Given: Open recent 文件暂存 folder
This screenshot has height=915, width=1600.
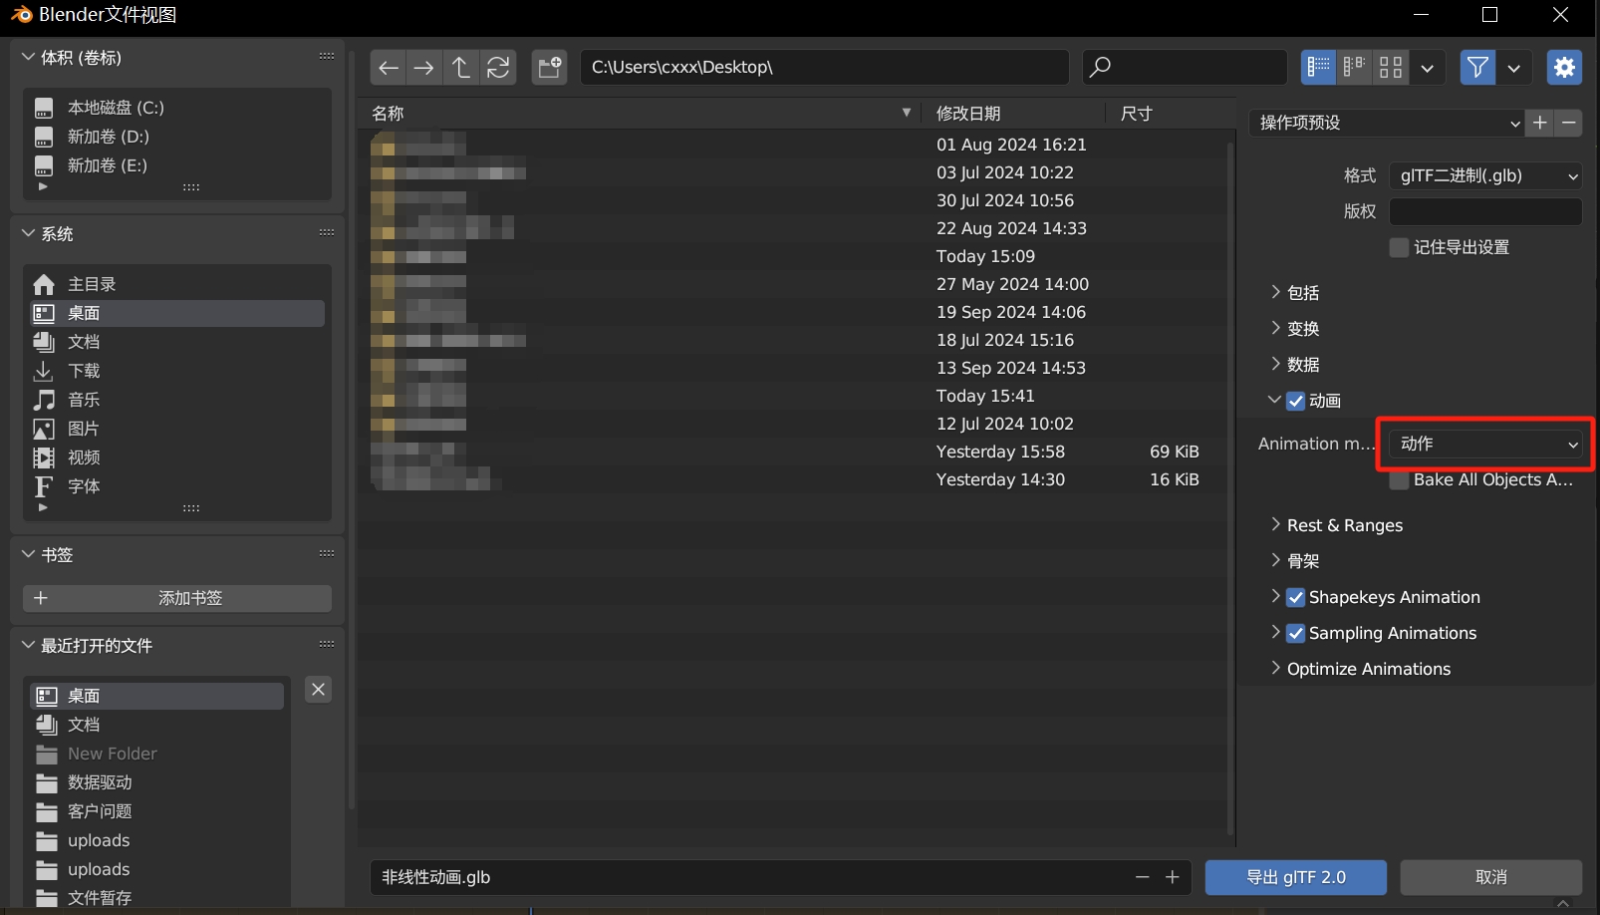Looking at the screenshot, I should (x=157, y=898).
